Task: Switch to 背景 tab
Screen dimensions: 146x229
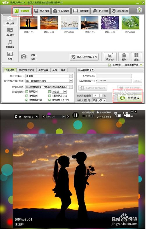Action: pos(63,70)
